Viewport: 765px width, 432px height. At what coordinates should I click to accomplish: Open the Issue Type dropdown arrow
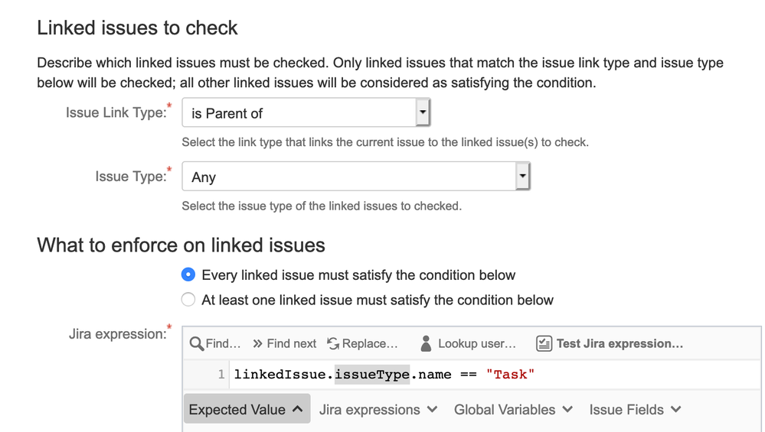point(522,177)
